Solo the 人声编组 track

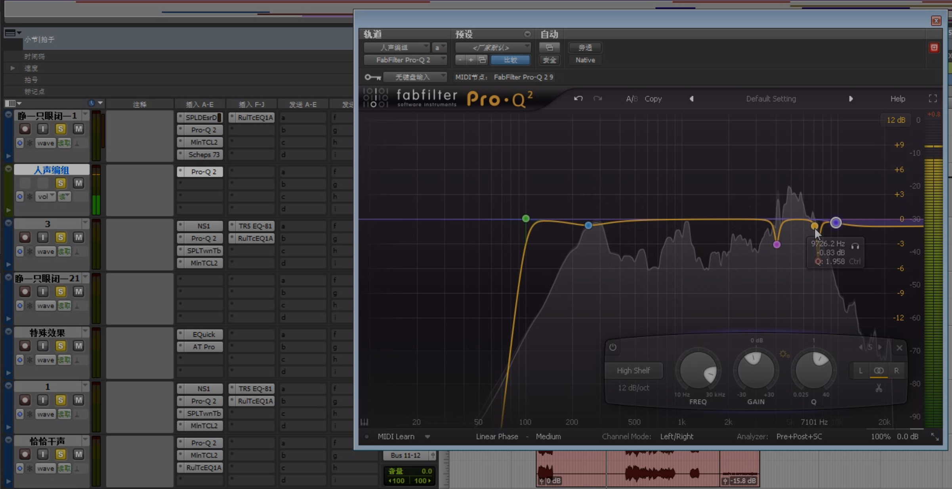tap(61, 183)
